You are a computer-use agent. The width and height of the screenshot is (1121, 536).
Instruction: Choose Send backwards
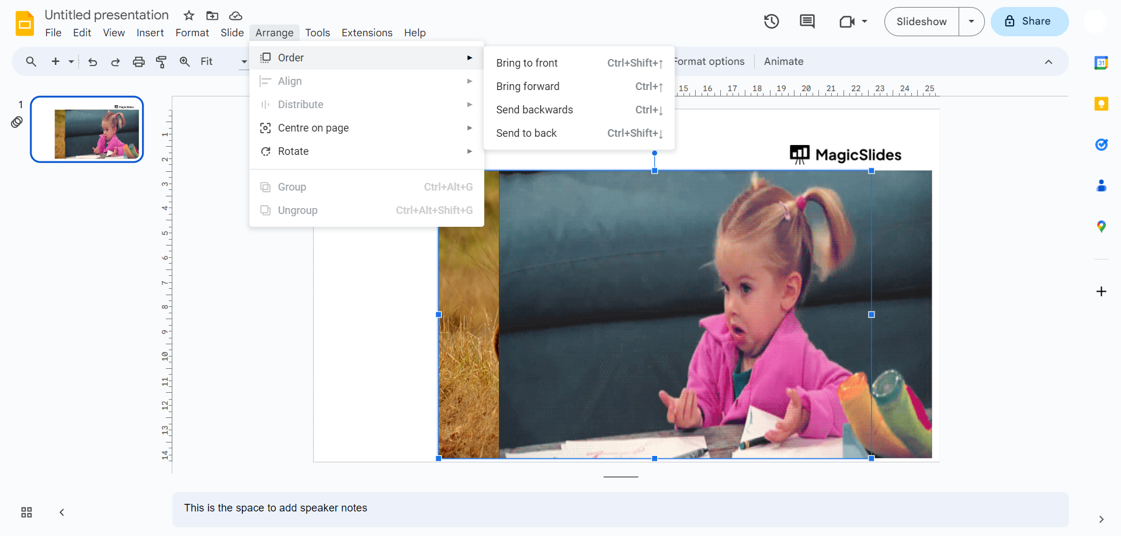click(579, 110)
